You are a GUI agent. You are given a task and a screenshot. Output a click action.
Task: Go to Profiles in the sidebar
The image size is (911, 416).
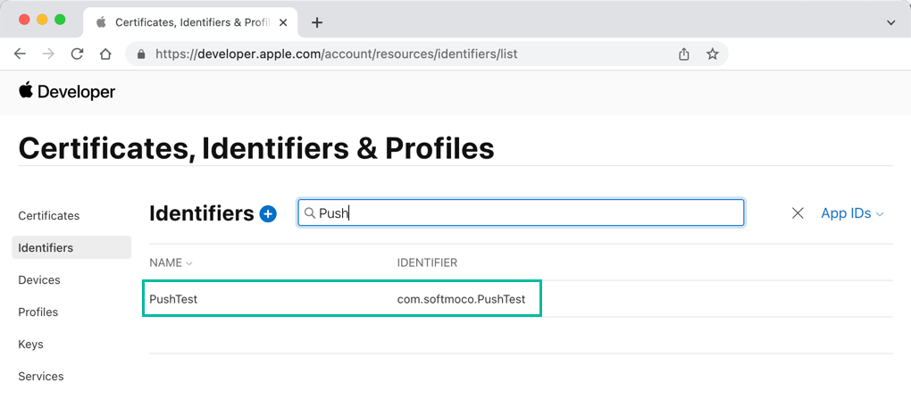(38, 312)
